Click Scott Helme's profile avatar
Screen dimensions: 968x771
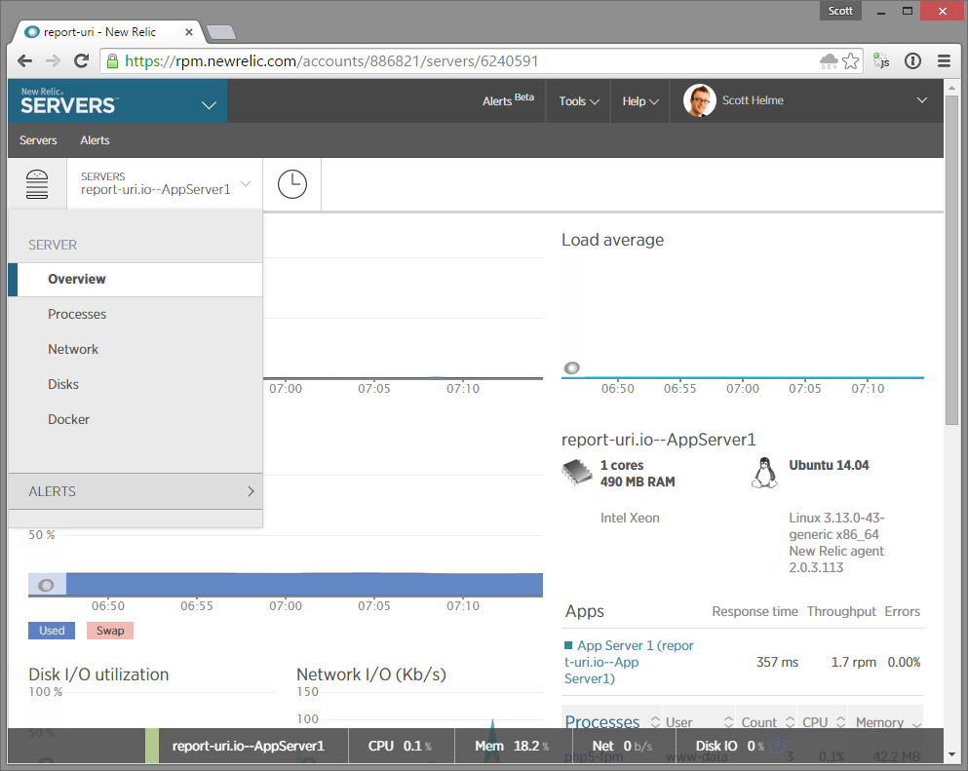coord(699,100)
